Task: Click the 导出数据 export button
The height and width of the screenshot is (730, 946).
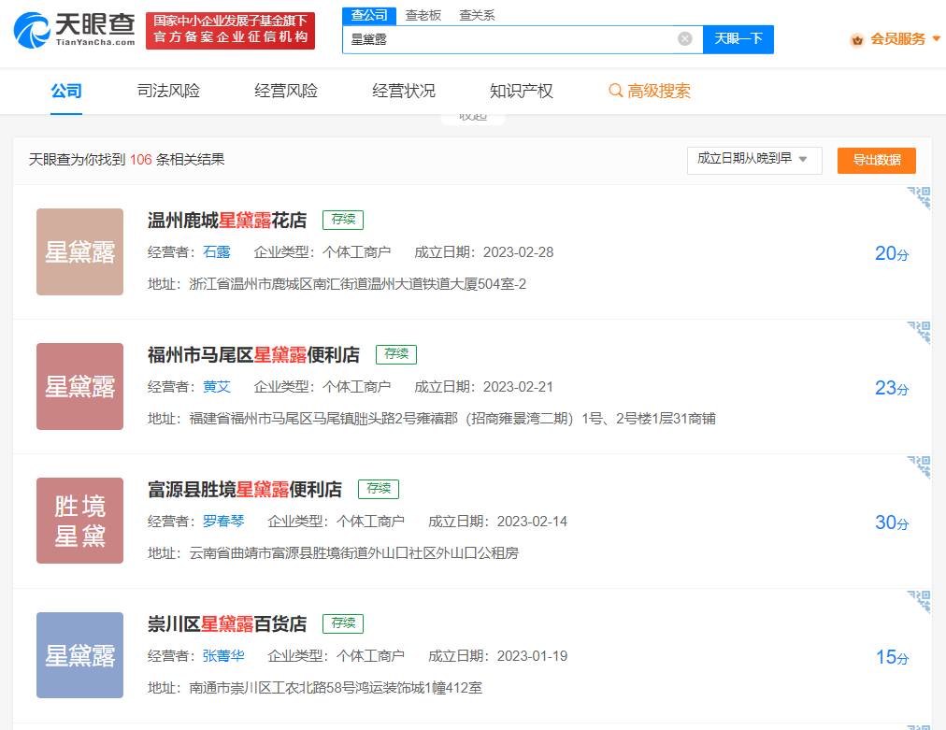Action: pos(876,160)
